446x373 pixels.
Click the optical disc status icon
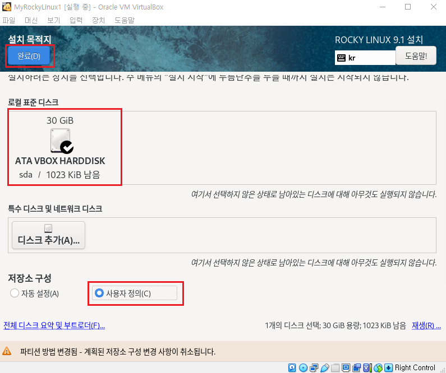303,367
